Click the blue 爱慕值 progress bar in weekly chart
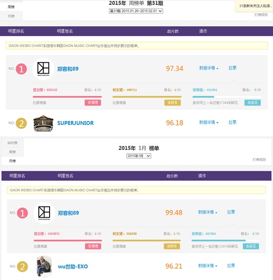 pos(227,97)
